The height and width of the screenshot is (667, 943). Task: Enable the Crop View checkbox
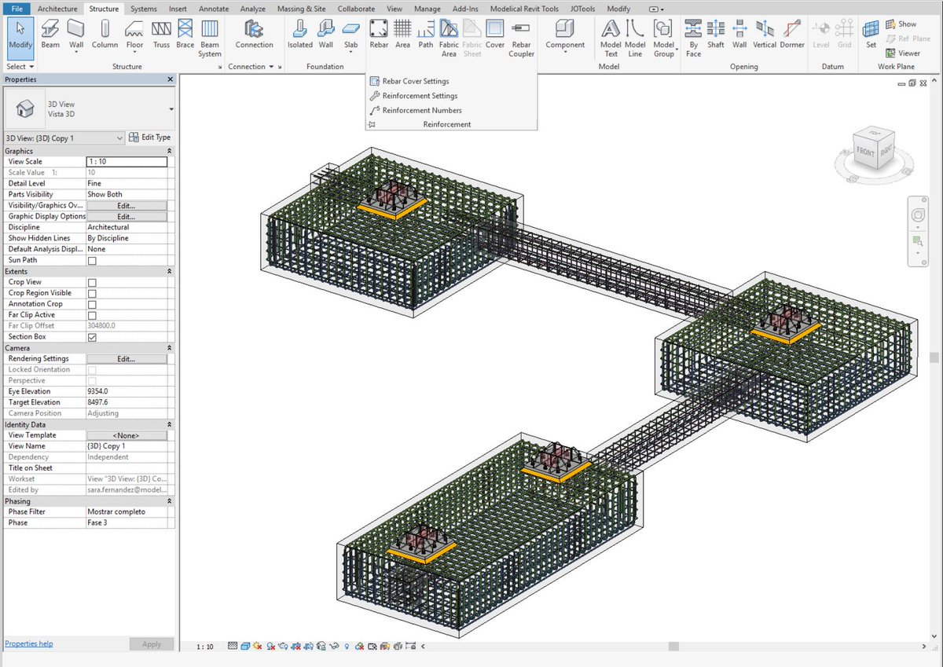pyautogui.click(x=92, y=282)
